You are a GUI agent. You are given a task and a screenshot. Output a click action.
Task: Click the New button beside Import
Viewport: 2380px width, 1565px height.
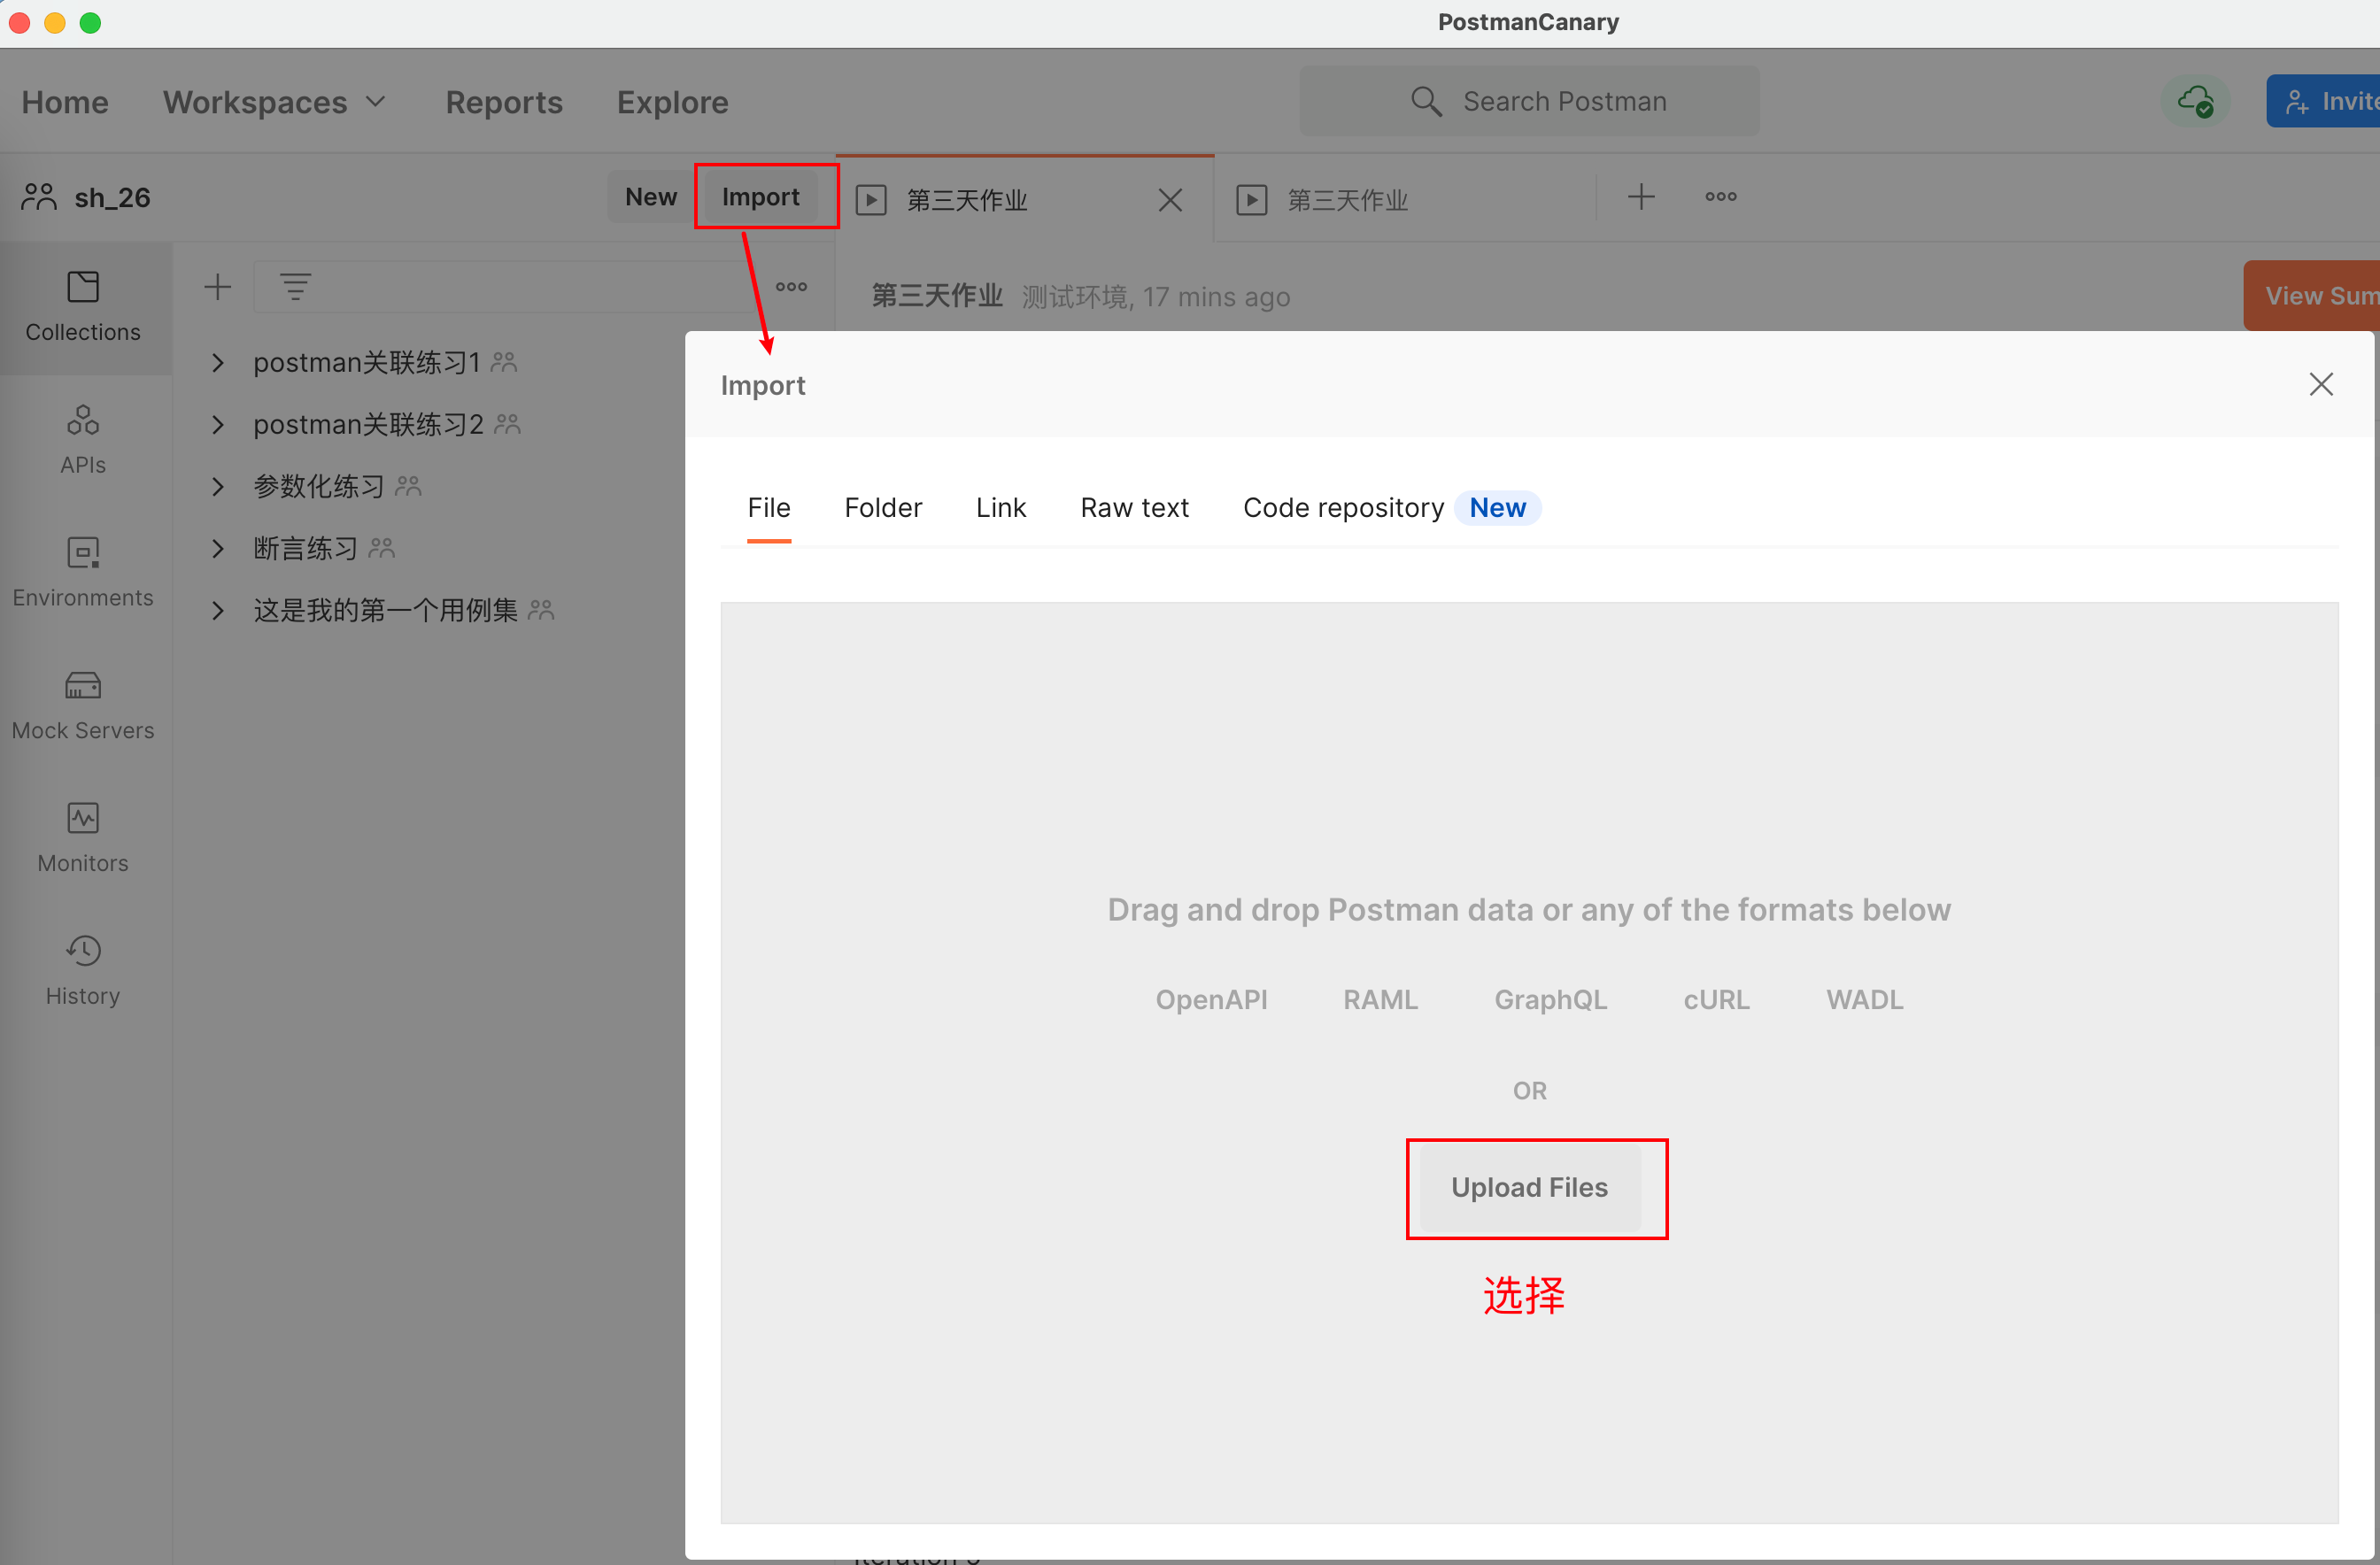pyautogui.click(x=651, y=197)
